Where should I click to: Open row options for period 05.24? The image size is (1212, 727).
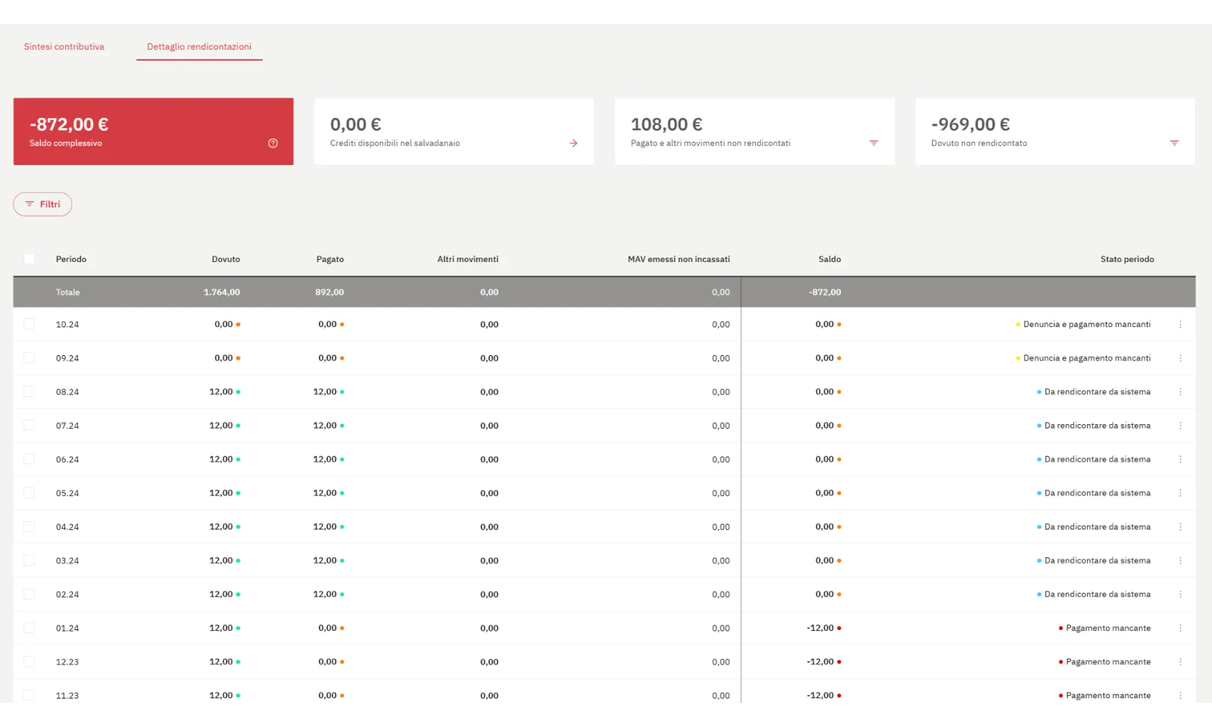coord(1180,493)
